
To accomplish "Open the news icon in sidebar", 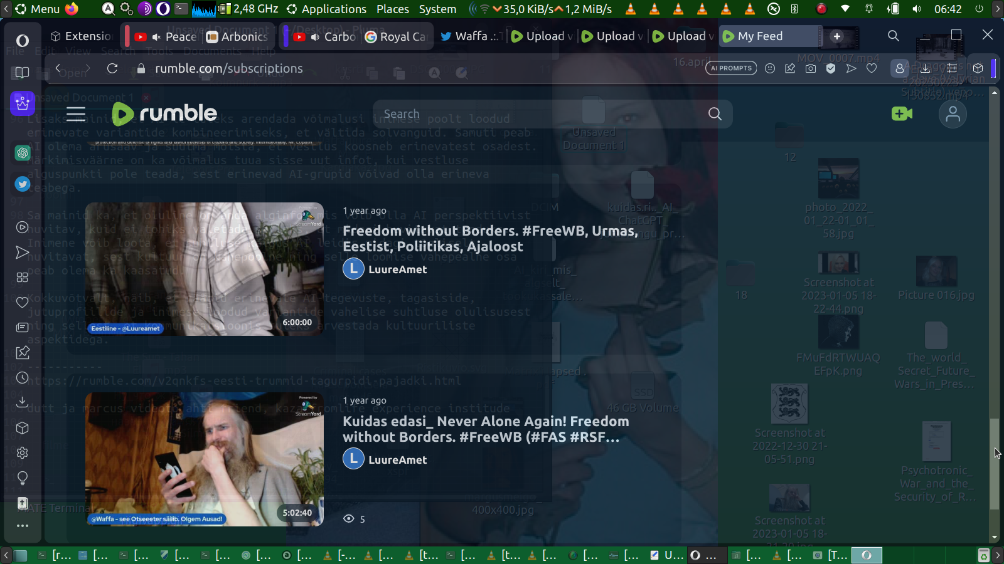I will pos(23,328).
